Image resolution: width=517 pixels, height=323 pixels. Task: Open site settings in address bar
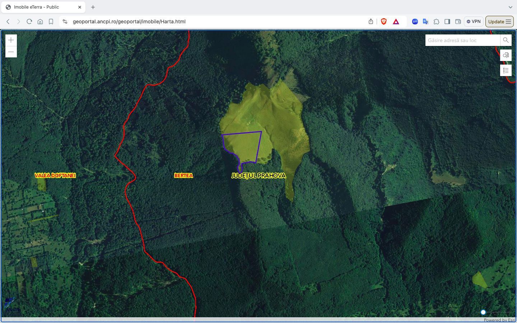[65, 22]
